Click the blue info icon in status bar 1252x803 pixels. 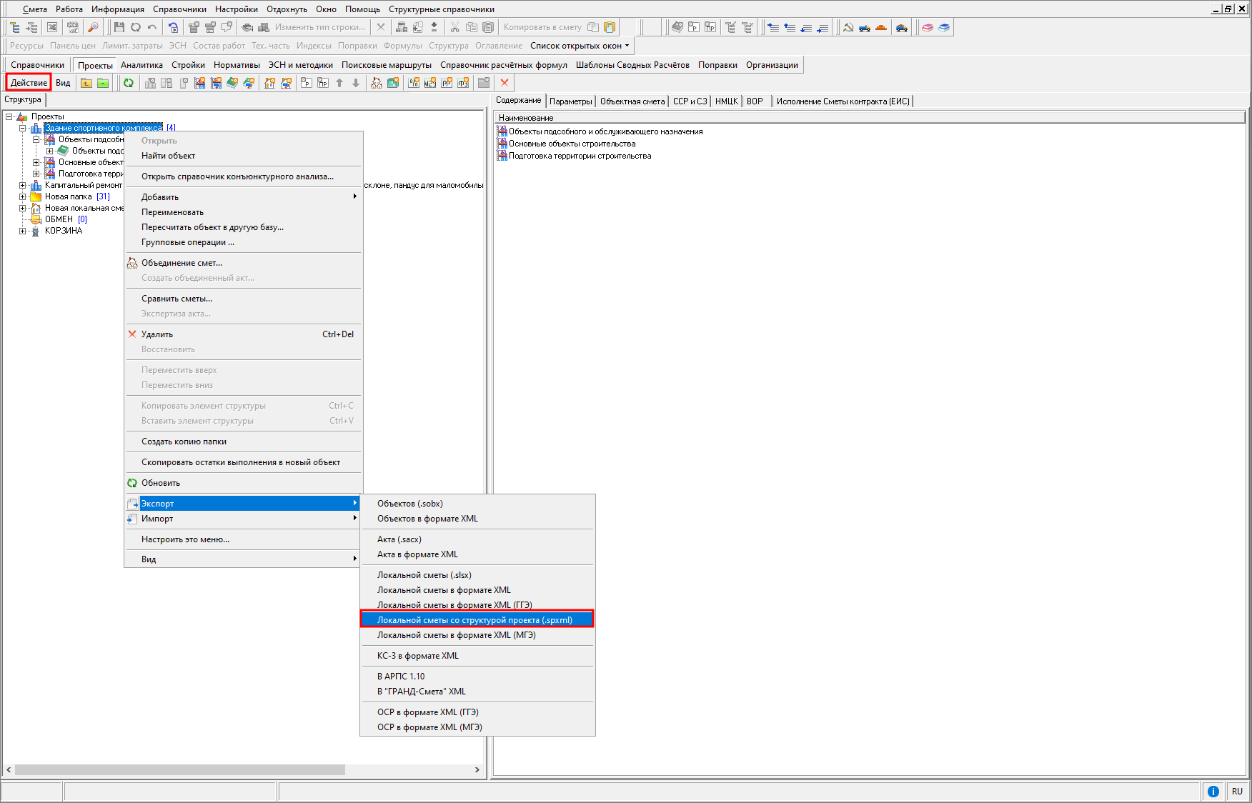[x=1213, y=791]
